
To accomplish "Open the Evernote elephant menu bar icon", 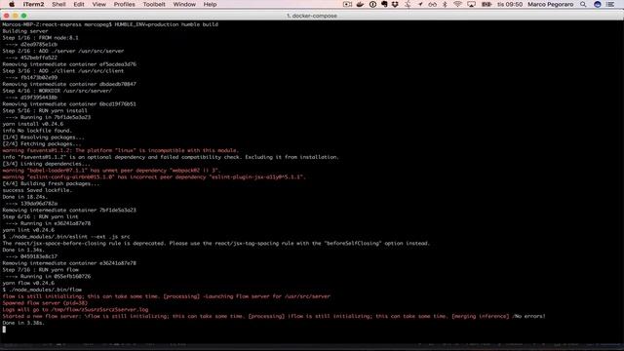I will point(384,4).
